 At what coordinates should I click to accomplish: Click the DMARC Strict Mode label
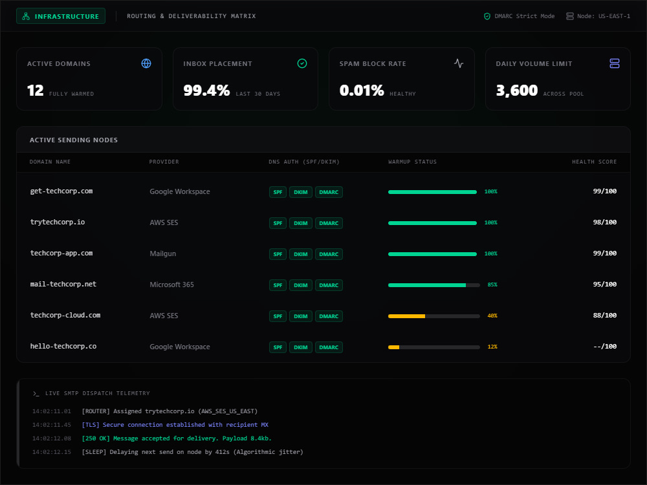[525, 16]
